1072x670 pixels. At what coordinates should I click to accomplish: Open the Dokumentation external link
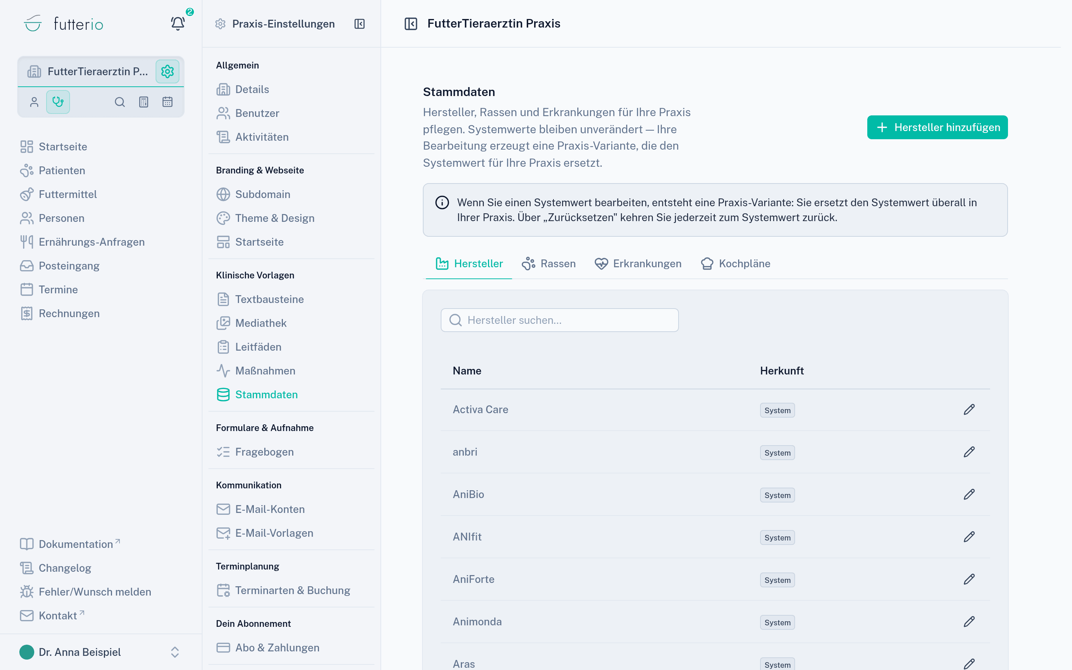coord(70,544)
